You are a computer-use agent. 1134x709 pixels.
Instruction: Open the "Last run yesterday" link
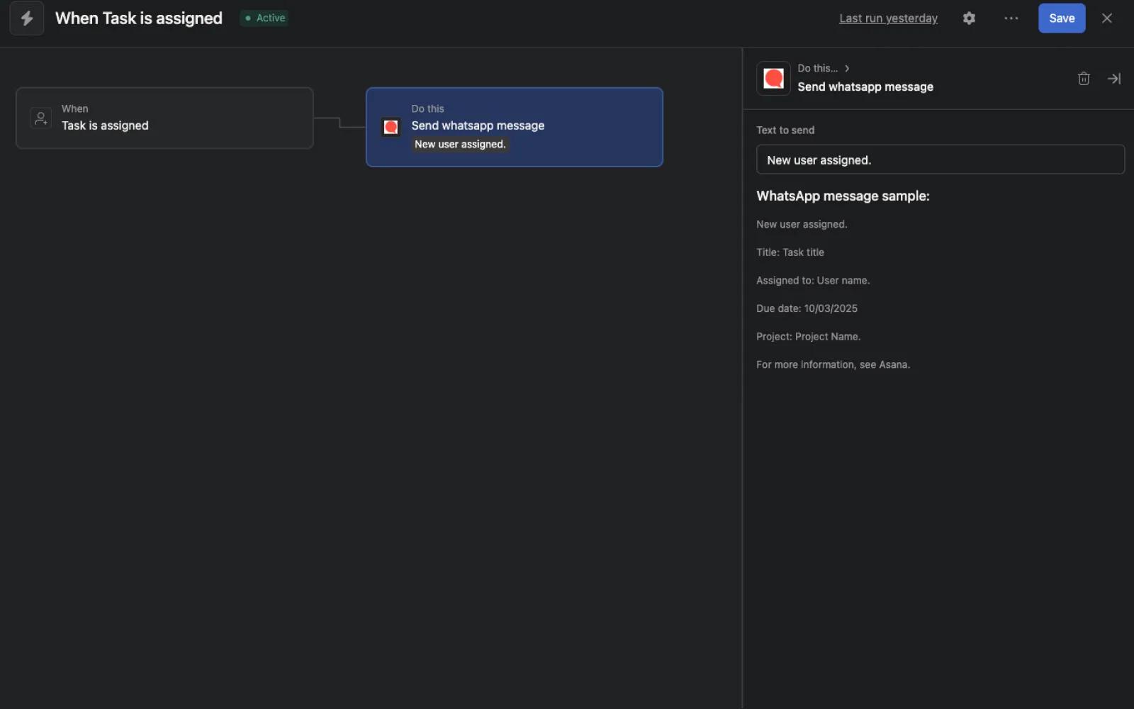click(888, 18)
